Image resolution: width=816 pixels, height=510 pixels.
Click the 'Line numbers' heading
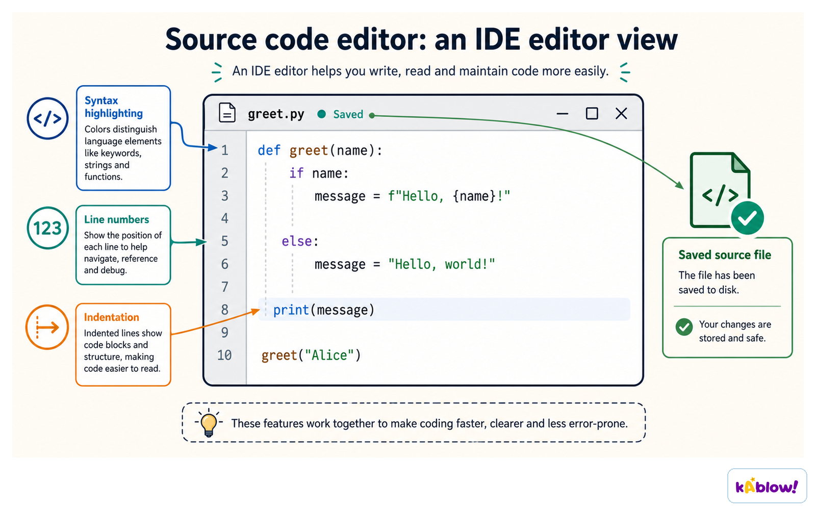[x=116, y=219]
